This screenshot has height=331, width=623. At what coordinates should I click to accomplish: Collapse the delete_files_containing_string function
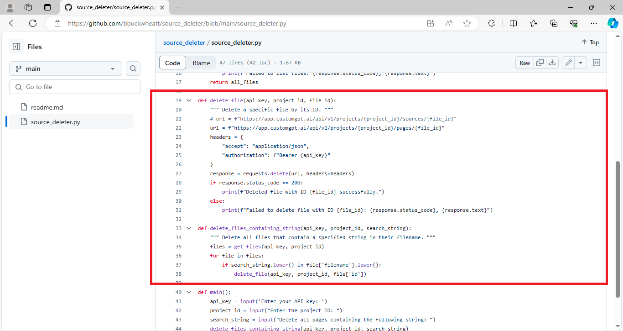[189, 228]
